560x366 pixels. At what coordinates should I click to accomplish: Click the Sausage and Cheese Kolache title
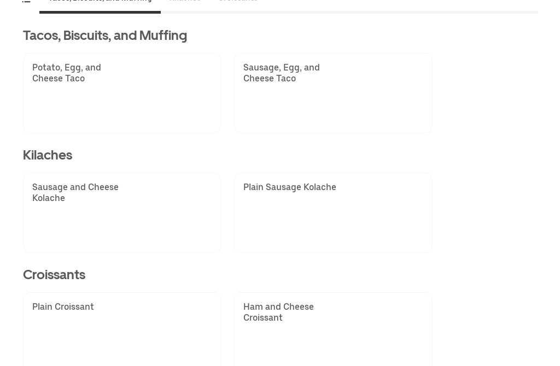pos(75,192)
